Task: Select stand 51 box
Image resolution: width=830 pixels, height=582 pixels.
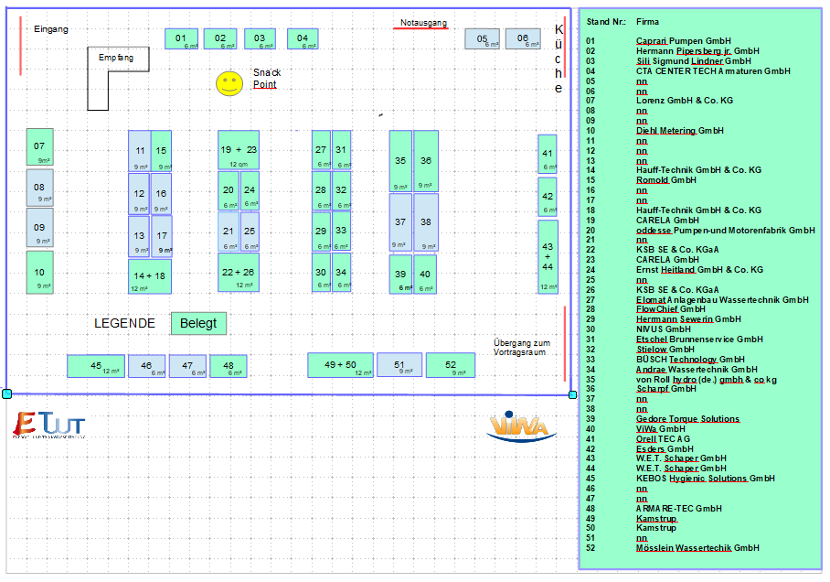Action: (399, 365)
